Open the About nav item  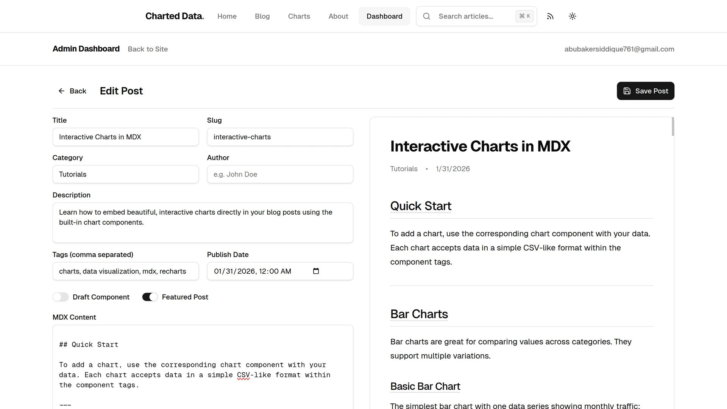point(338,16)
